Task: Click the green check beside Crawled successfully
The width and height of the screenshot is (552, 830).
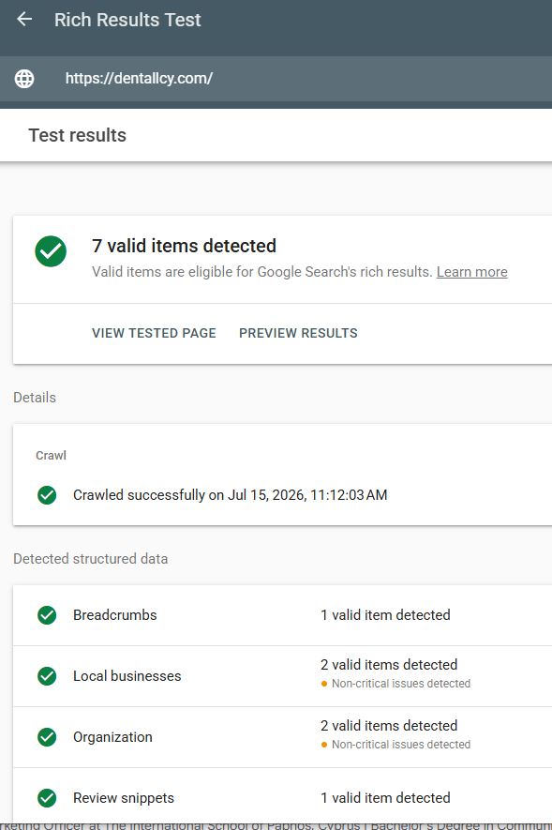Action: coord(47,495)
